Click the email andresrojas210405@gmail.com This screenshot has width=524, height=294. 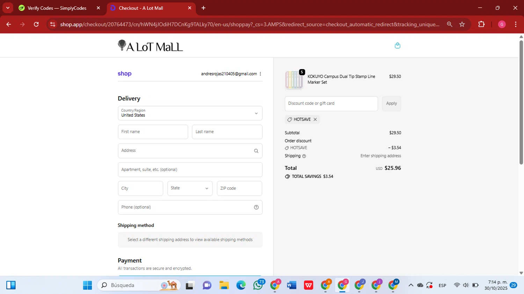229,74
